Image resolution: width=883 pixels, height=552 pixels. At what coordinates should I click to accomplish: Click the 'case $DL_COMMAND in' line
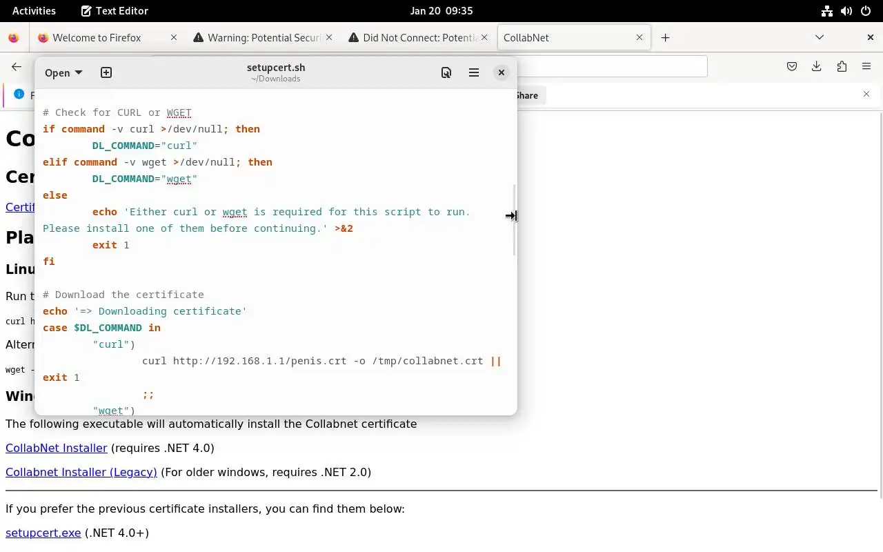(101, 328)
